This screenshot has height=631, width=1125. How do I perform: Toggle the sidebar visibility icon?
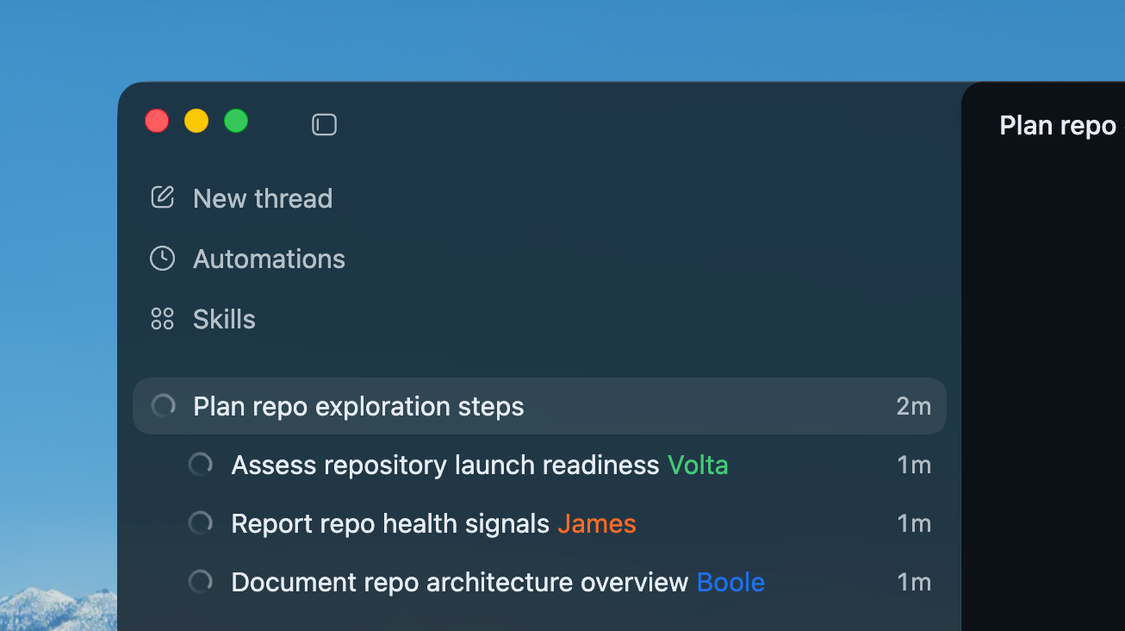(324, 124)
